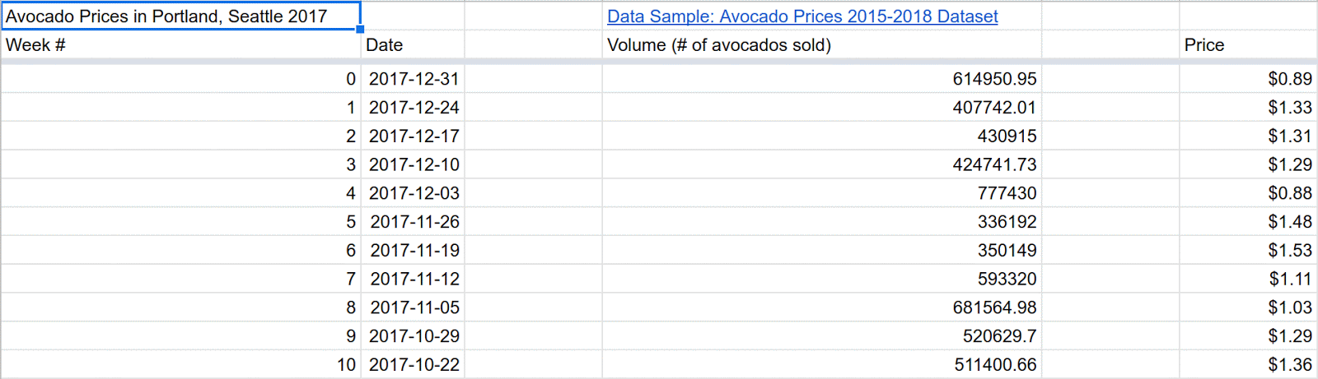Click the date cell 2017-12-31
1318x379 pixels.
414,79
